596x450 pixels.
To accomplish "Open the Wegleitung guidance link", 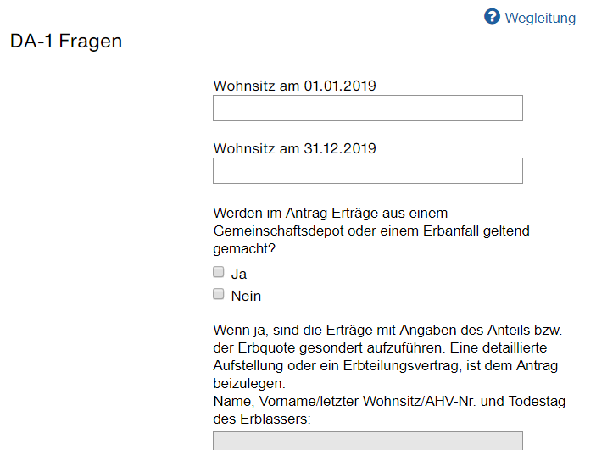I will point(540,19).
